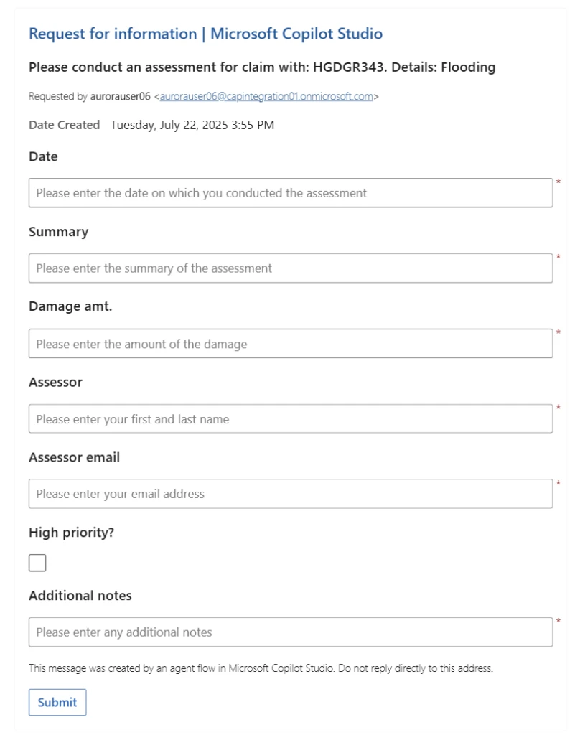This screenshot has height=735, width=580.
Task: Click the Assessor email input field
Action: click(x=290, y=493)
